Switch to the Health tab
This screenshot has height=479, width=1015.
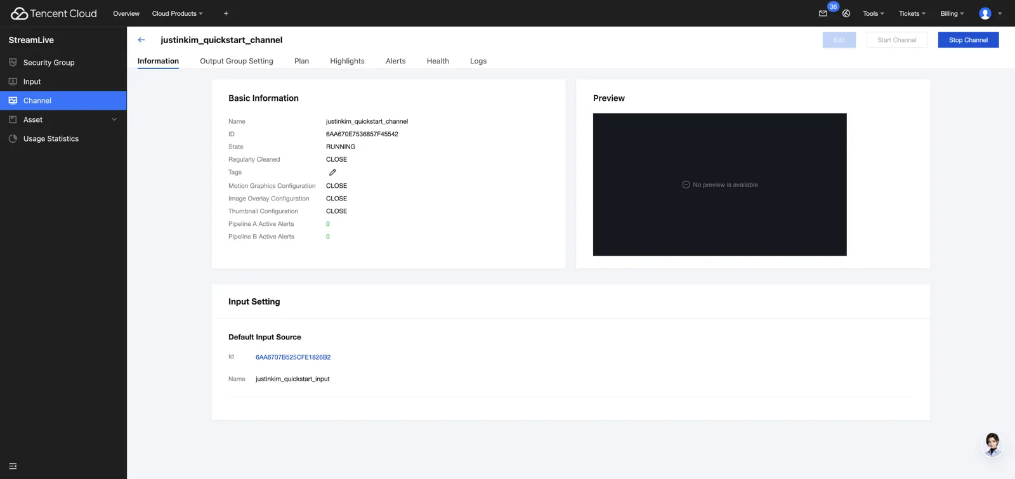(438, 61)
